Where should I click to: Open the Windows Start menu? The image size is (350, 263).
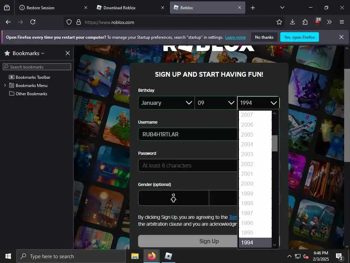(8, 256)
